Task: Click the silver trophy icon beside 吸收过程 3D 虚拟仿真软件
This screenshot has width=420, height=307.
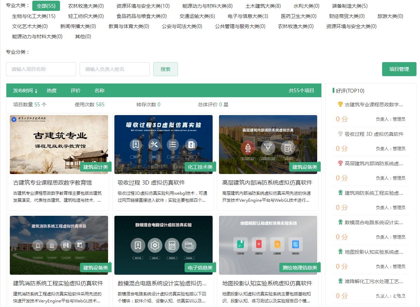Action: point(340,134)
